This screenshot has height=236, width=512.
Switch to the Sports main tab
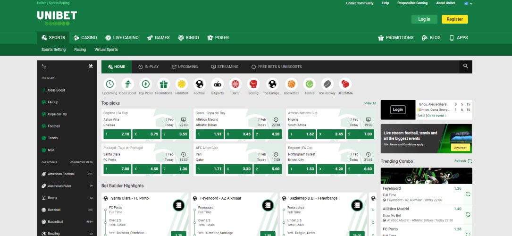[53, 38]
